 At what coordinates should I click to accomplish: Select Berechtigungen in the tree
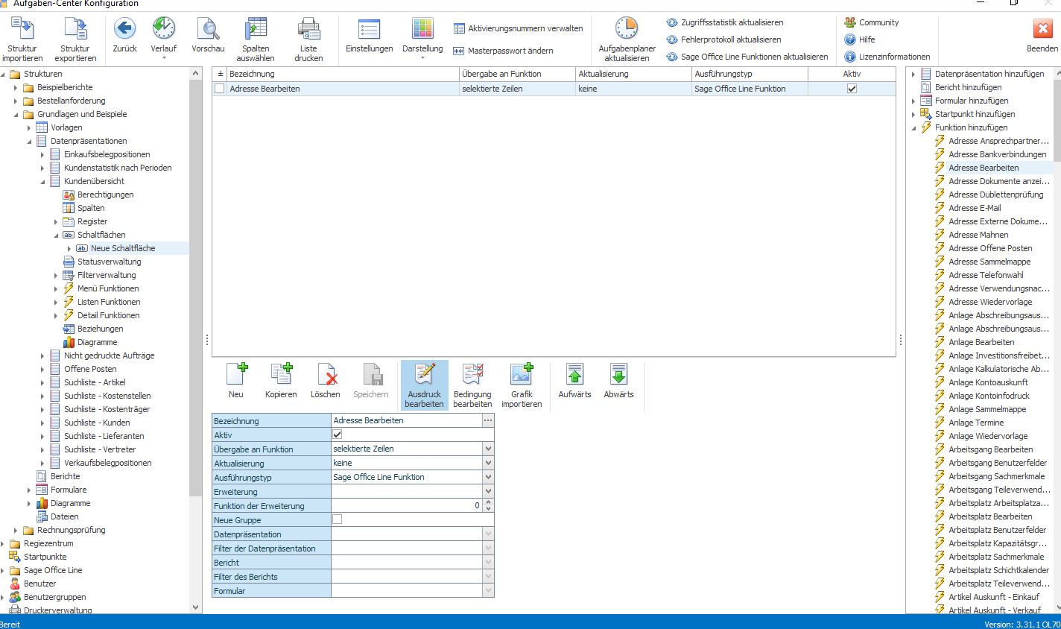[x=106, y=195]
